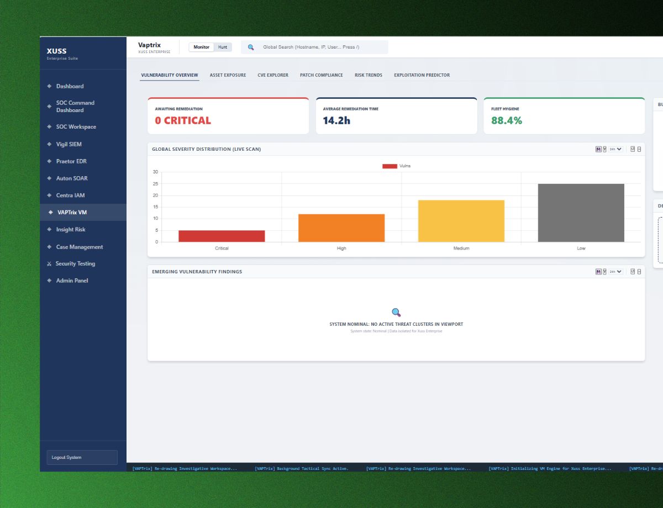Switch to Hunt mode
Image resolution: width=663 pixels, height=508 pixels.
223,47
